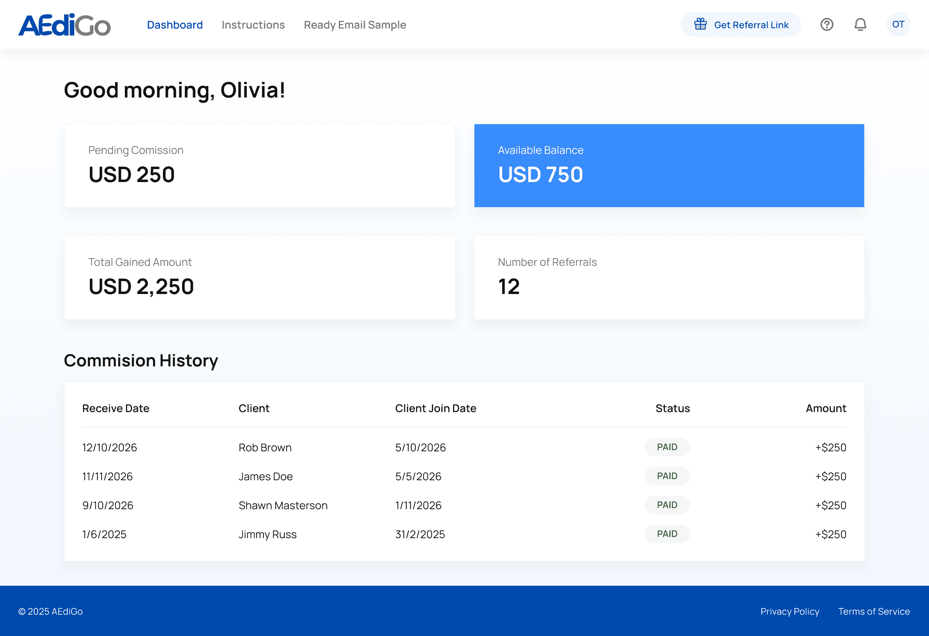
Task: Select the Dashboard tab
Action: [x=175, y=25]
